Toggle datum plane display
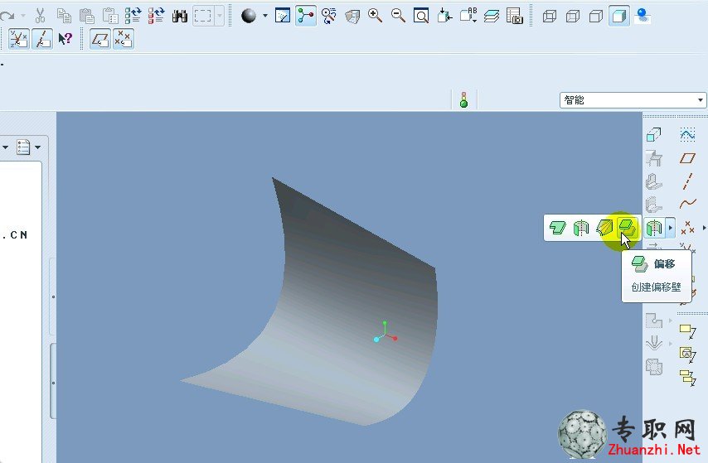The height and width of the screenshot is (463, 708). pos(99,39)
